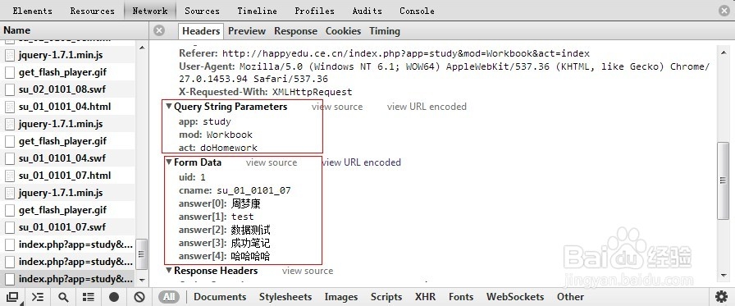Click icon beside su_01_0101_07.swf
735x306 pixels.
10,227
